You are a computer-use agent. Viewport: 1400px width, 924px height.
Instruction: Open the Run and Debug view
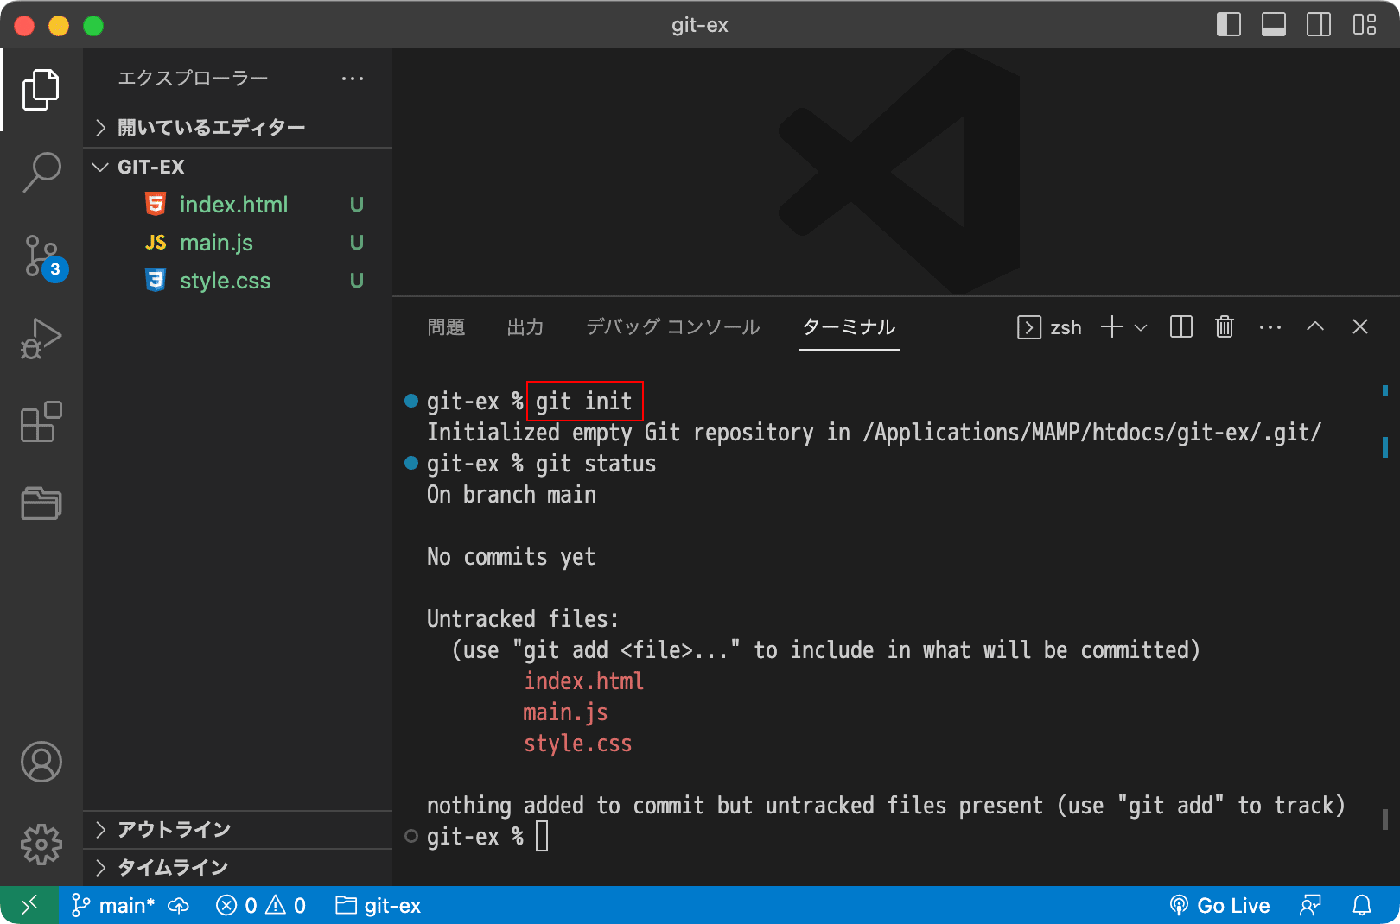(x=41, y=339)
